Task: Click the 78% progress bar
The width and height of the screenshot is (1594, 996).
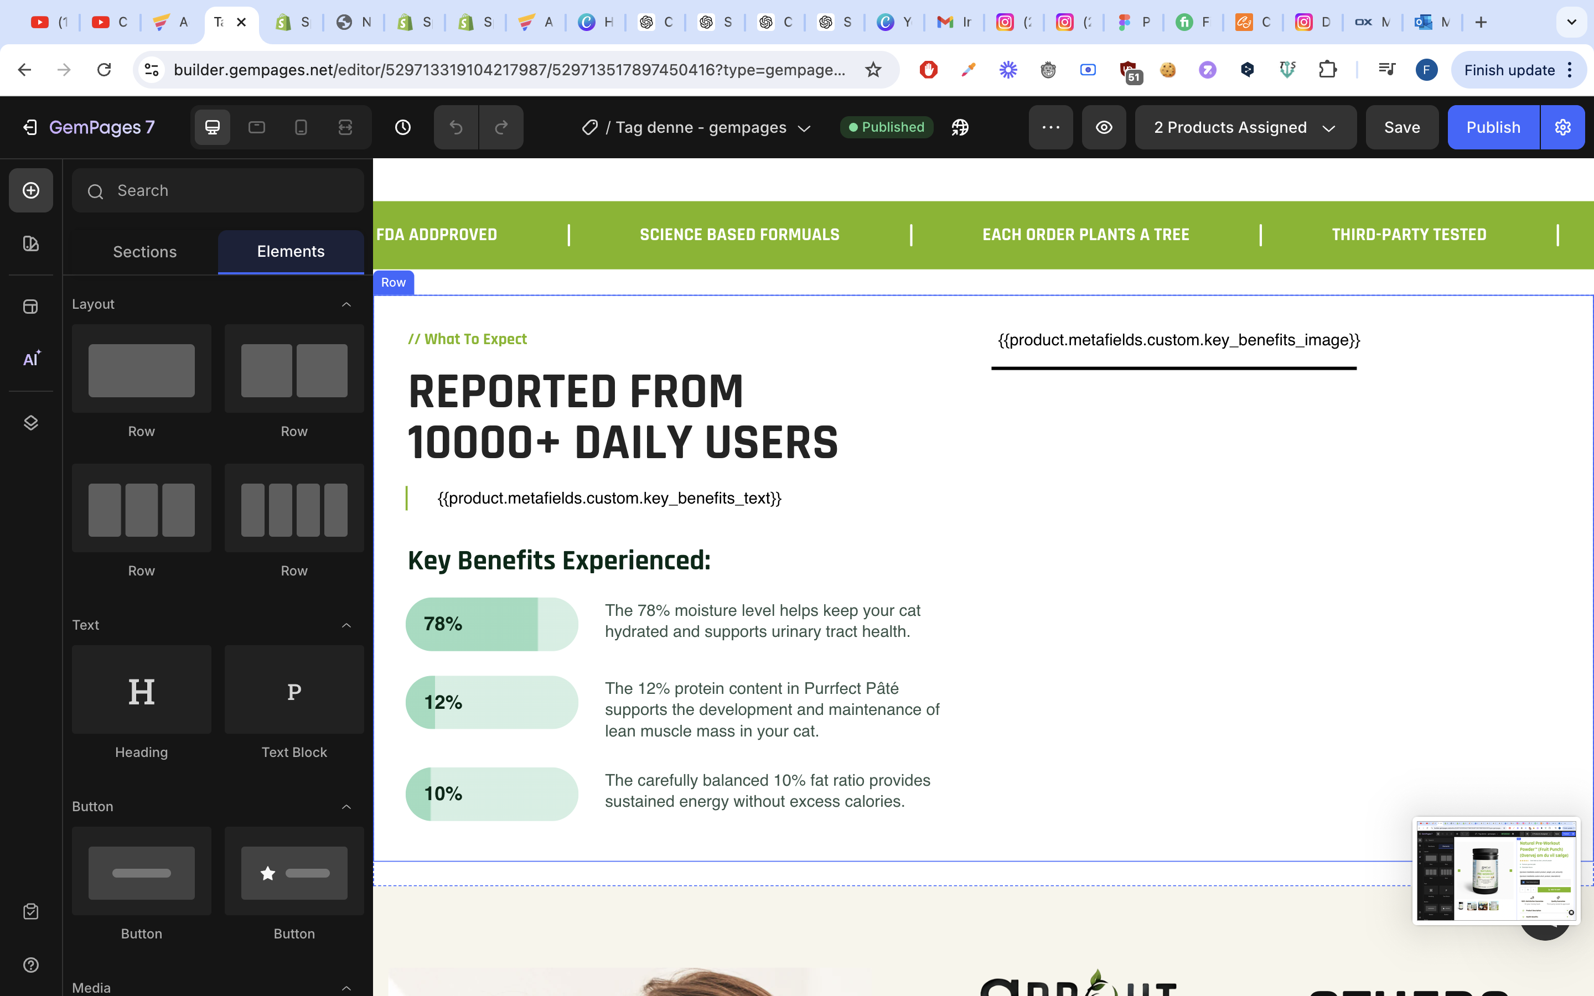Action: click(x=491, y=624)
